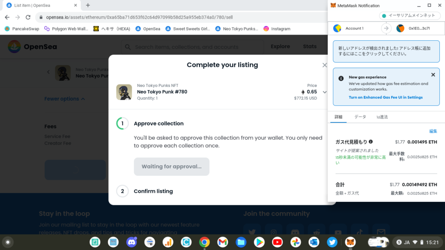Open the Neo Tokyo Punks bookmark

(237, 29)
